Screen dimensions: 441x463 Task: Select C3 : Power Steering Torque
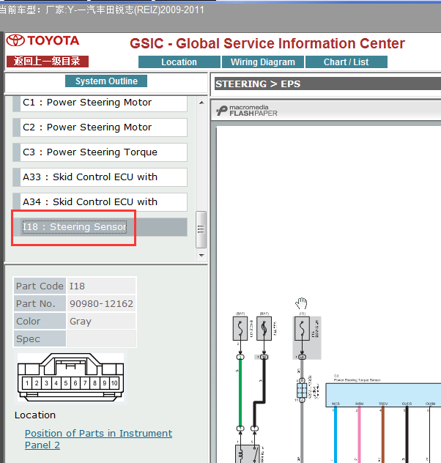(100, 152)
